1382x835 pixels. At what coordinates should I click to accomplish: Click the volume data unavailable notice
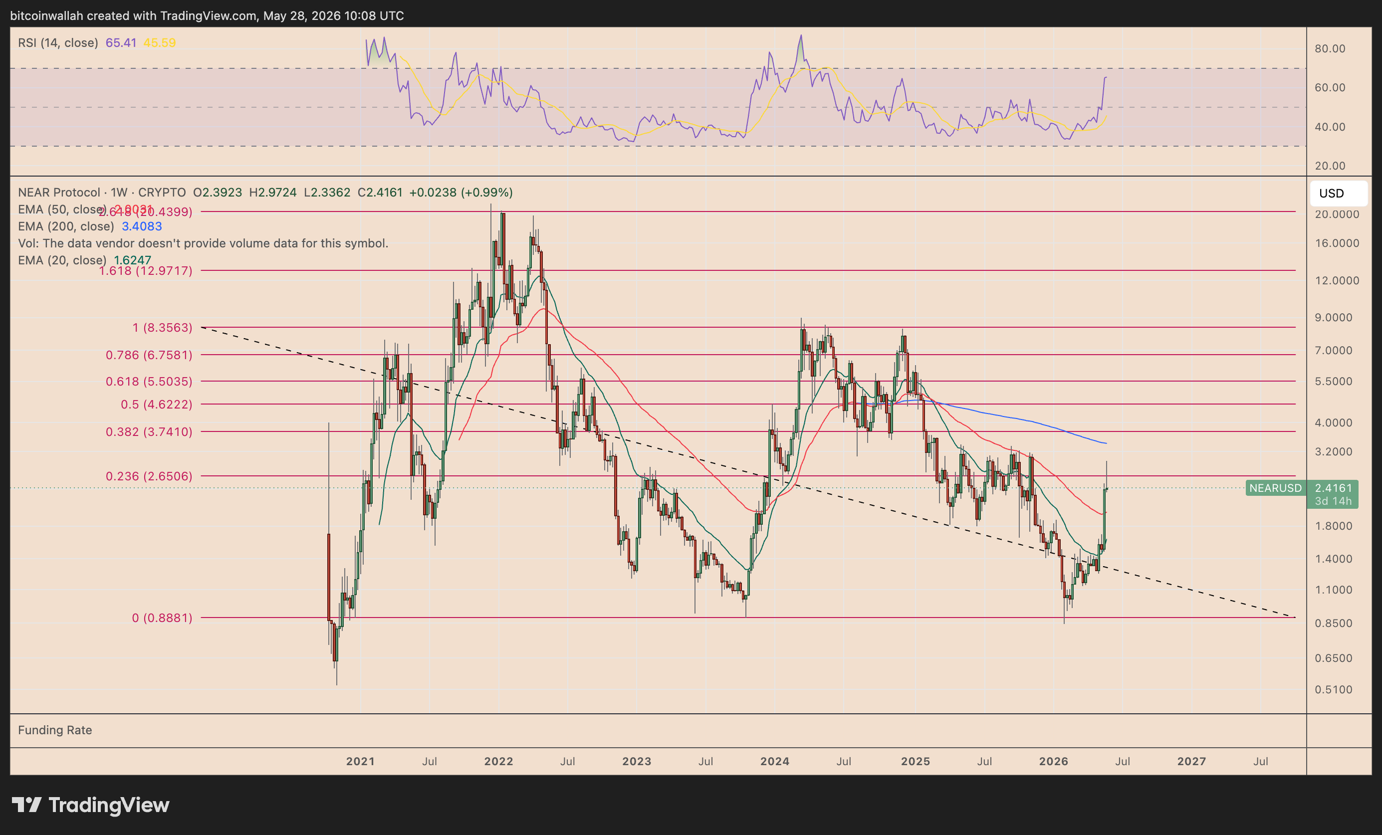tap(203, 243)
